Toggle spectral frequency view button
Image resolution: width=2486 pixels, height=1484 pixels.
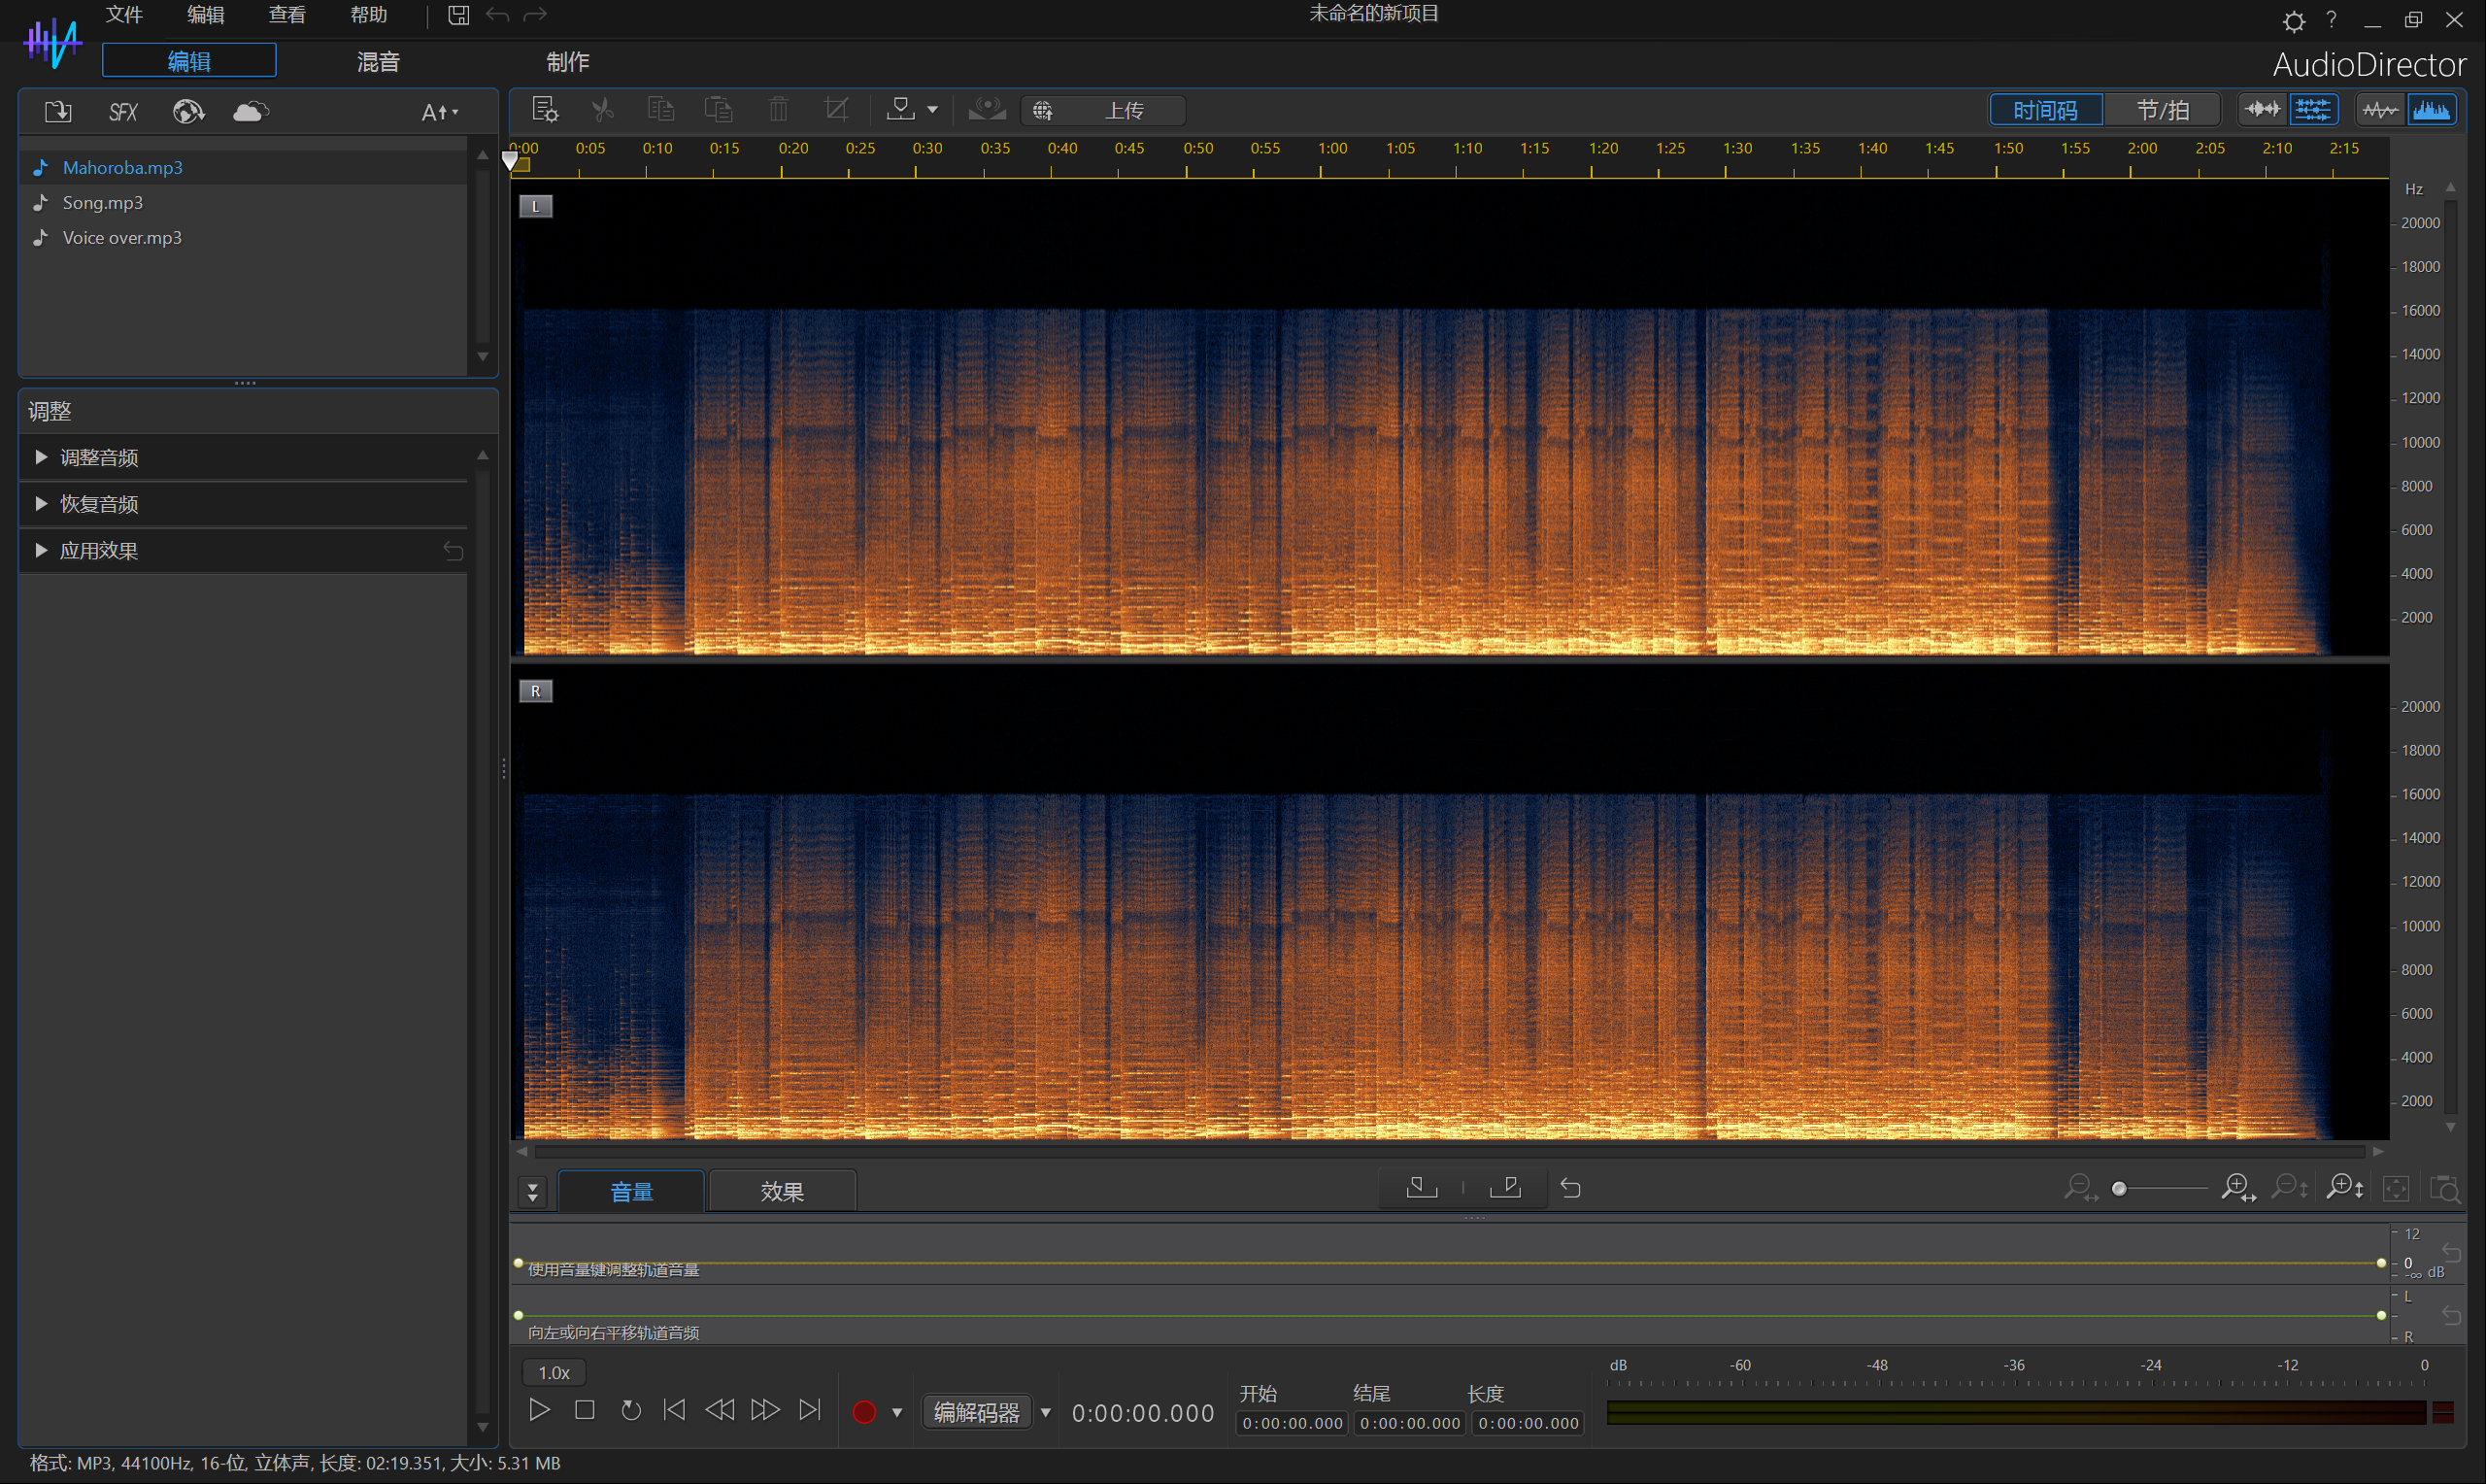point(2431,110)
